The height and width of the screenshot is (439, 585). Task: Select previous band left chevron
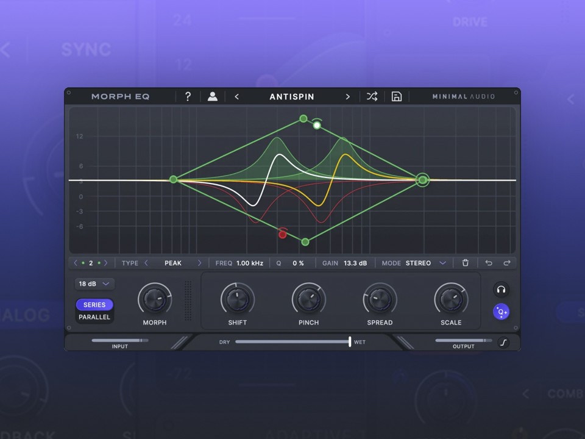[76, 263]
